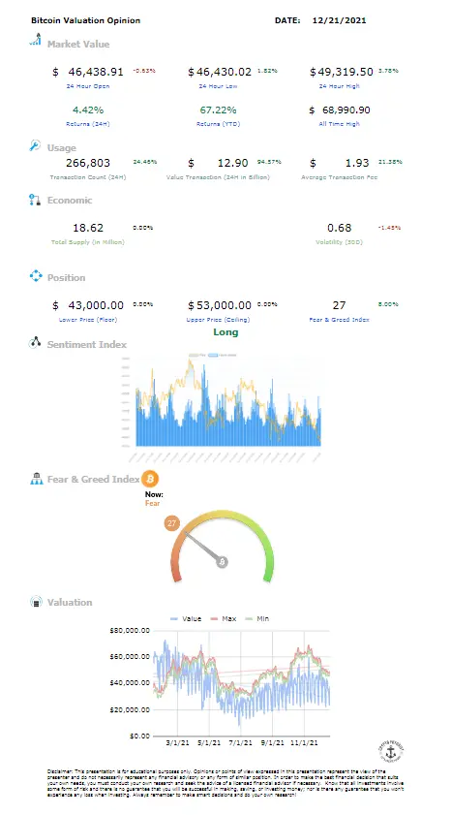
Task: Toggle the Min series in Valuation legend
Action: point(256,619)
